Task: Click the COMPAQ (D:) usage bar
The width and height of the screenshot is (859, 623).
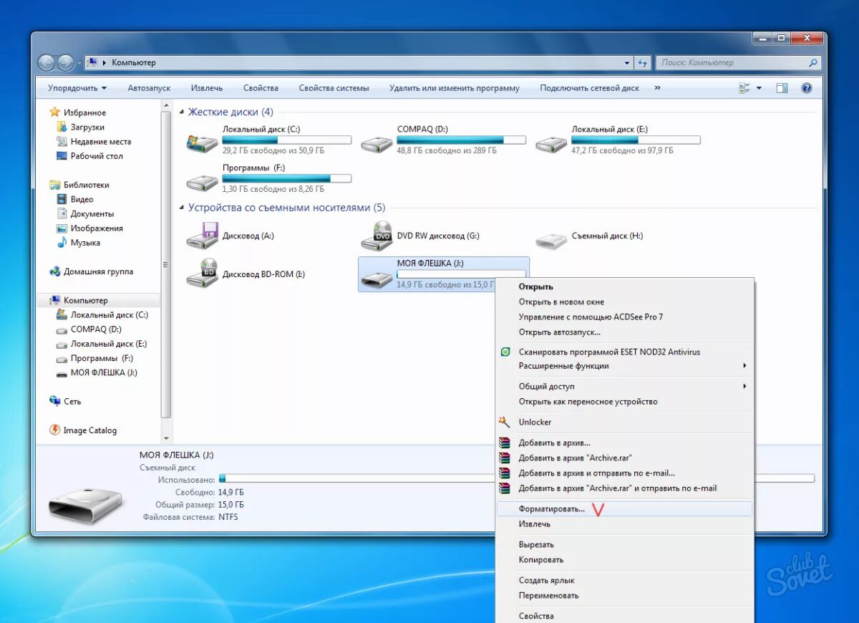Action: 462,140
